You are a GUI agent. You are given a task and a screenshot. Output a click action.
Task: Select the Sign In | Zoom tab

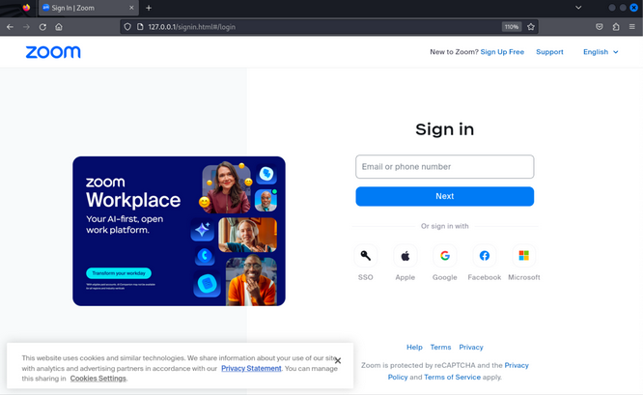(88, 8)
